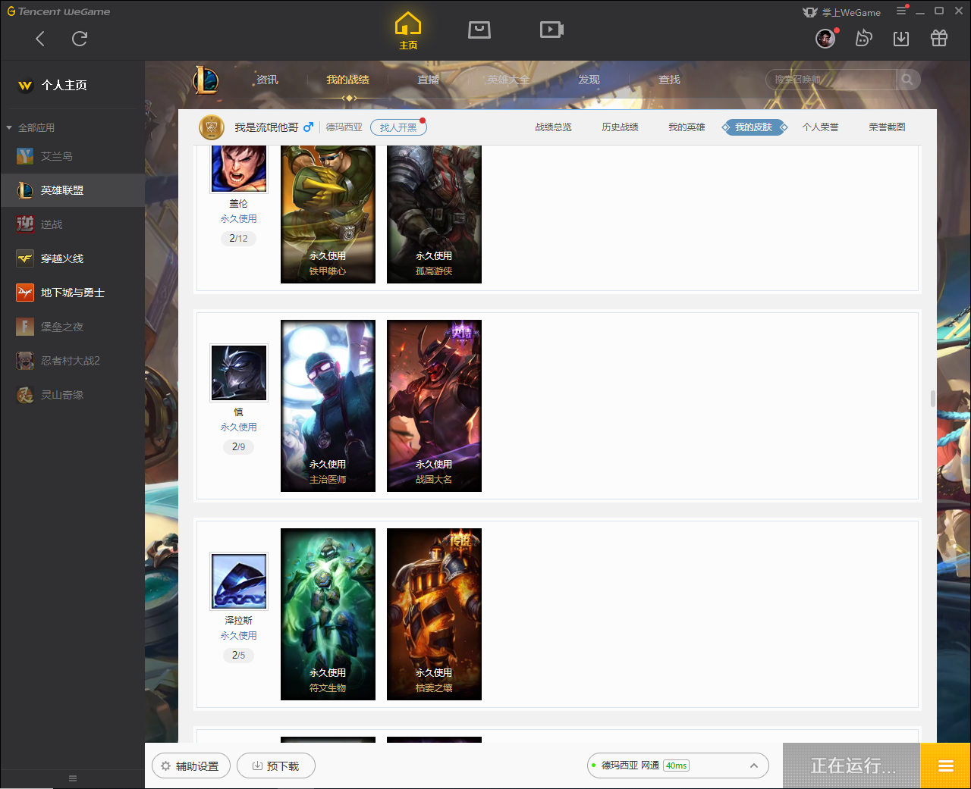Click the 2/9 skin count badge

(238, 446)
